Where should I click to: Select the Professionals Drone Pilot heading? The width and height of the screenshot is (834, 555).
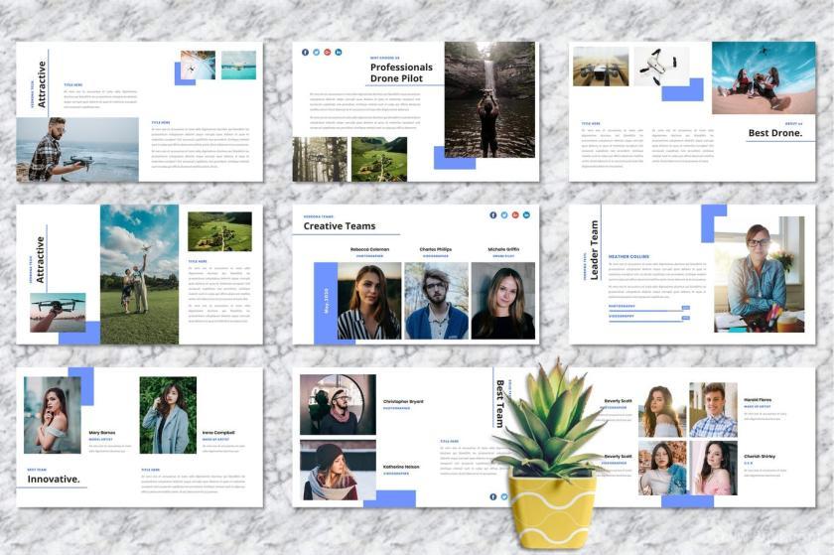401,72
